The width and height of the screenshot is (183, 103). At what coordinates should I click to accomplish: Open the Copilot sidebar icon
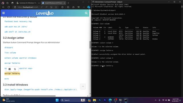(x=89, y=7)
